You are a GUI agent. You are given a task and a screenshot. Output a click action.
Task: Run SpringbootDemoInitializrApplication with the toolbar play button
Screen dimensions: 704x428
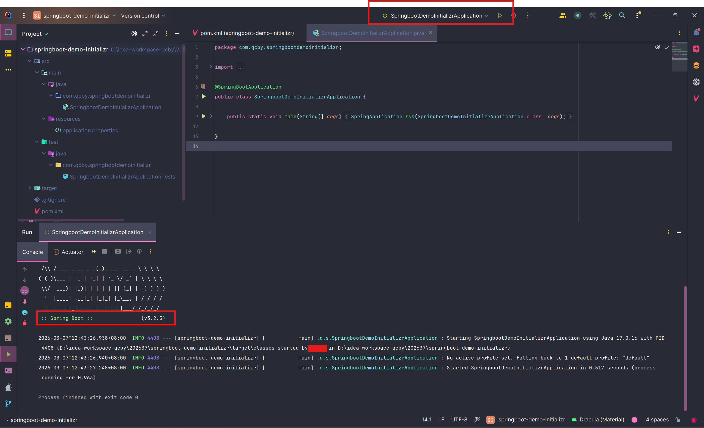point(500,15)
